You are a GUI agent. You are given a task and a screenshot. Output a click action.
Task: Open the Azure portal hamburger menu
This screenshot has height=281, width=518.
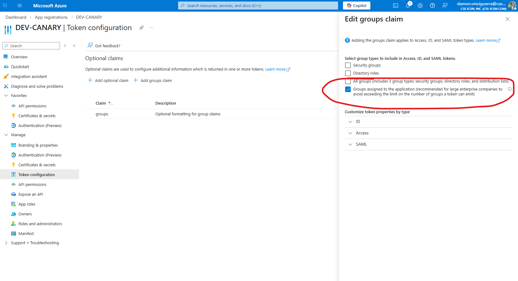point(20,6)
